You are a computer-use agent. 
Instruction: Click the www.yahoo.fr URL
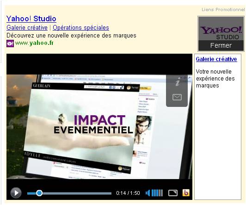(34, 43)
